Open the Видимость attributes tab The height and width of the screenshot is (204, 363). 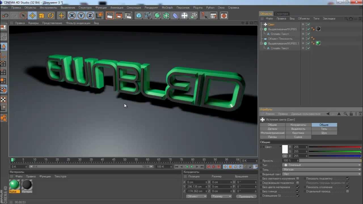[x=298, y=129]
